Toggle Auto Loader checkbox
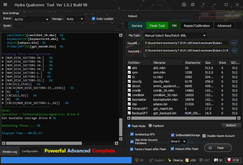 tap(93, 19)
